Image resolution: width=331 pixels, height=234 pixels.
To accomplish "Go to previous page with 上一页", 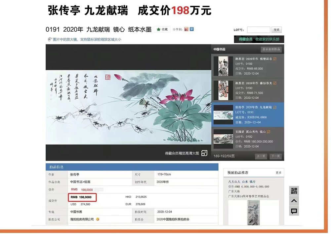I will tap(261, 156).
